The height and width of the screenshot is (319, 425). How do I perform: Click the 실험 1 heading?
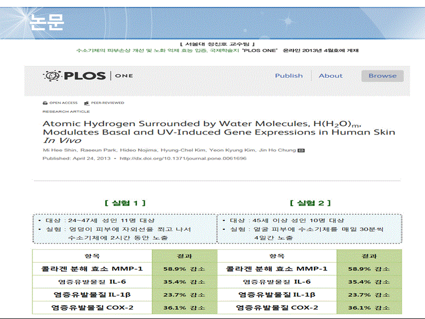point(125,203)
